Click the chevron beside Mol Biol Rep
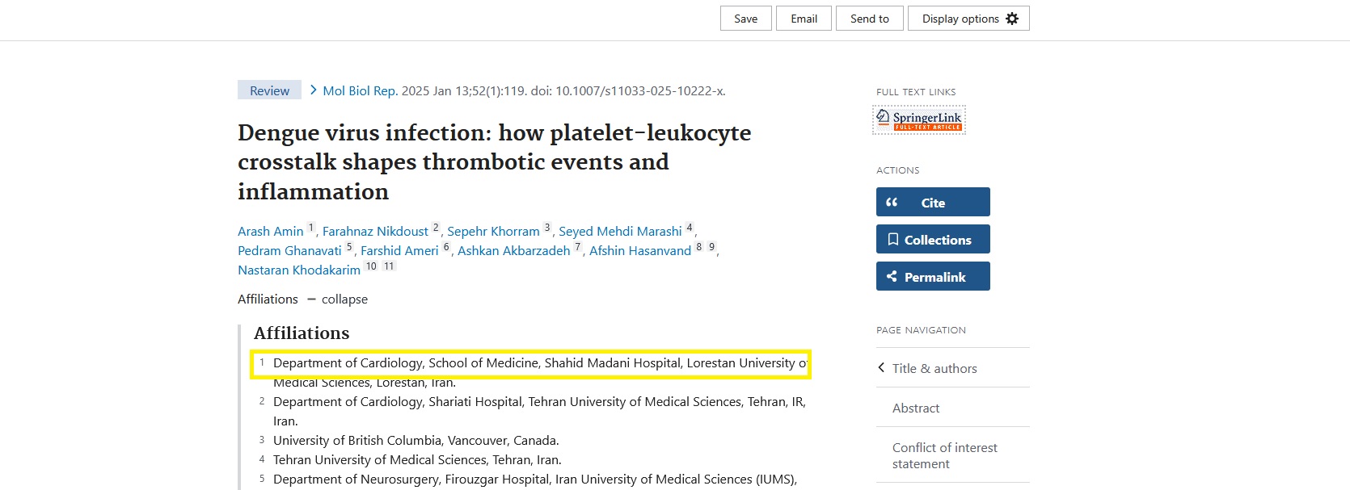The width and height of the screenshot is (1350, 490). (313, 90)
